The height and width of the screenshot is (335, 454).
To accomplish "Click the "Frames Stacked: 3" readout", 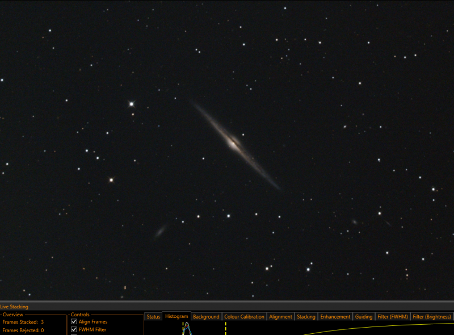I will coord(23,322).
